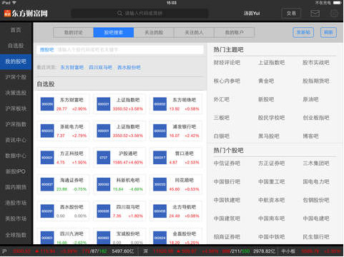Switch to the 关注的股 tab

click(x=154, y=32)
